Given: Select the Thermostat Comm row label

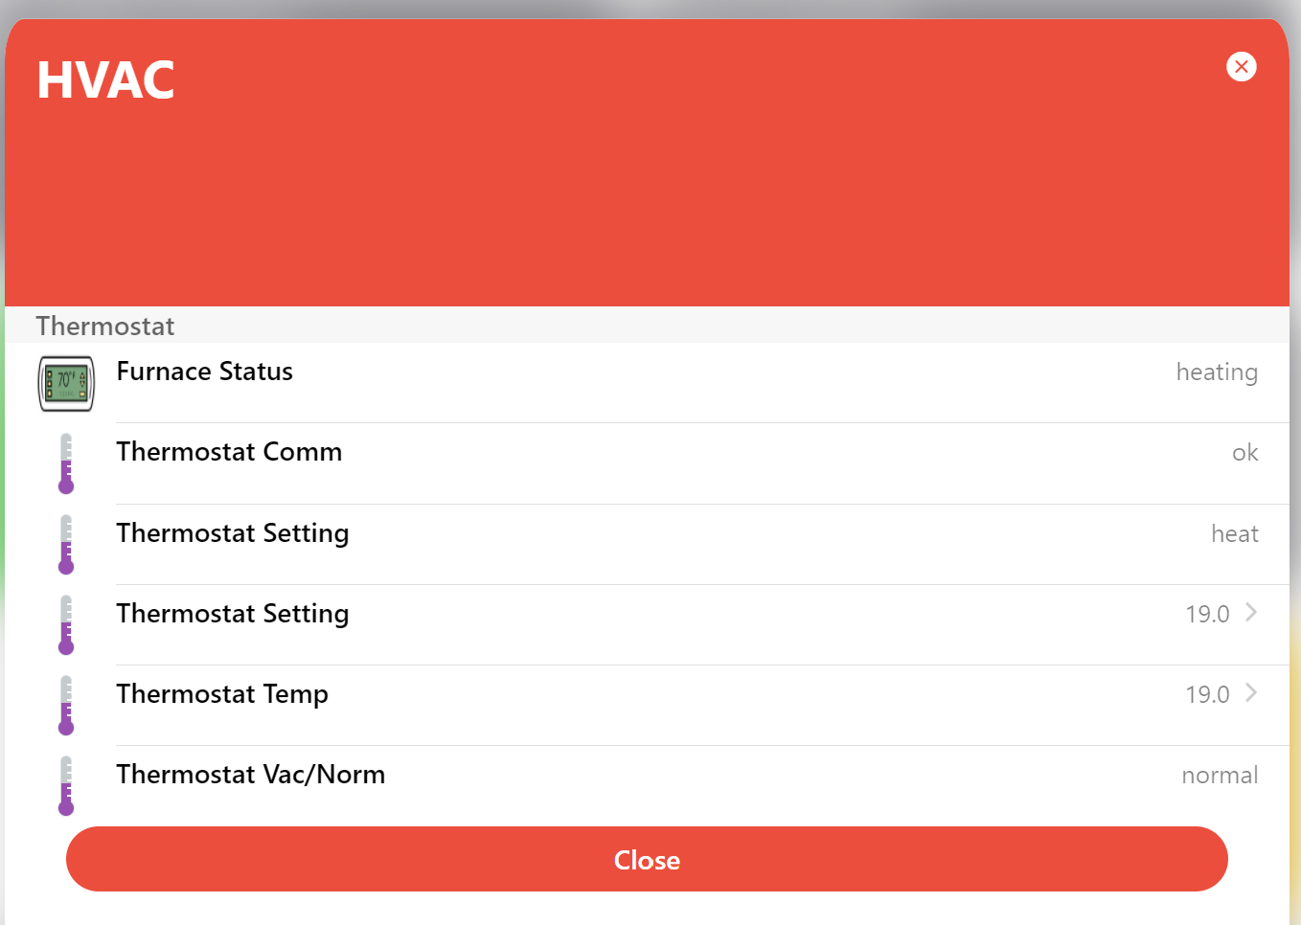Looking at the screenshot, I should click(x=229, y=452).
